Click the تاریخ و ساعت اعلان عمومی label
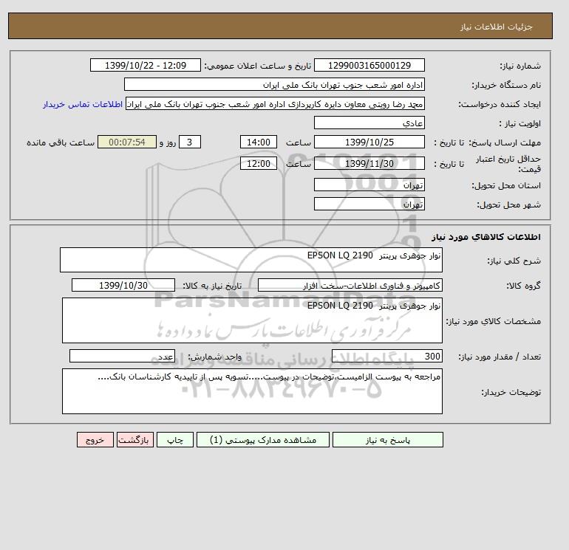 click(258, 66)
